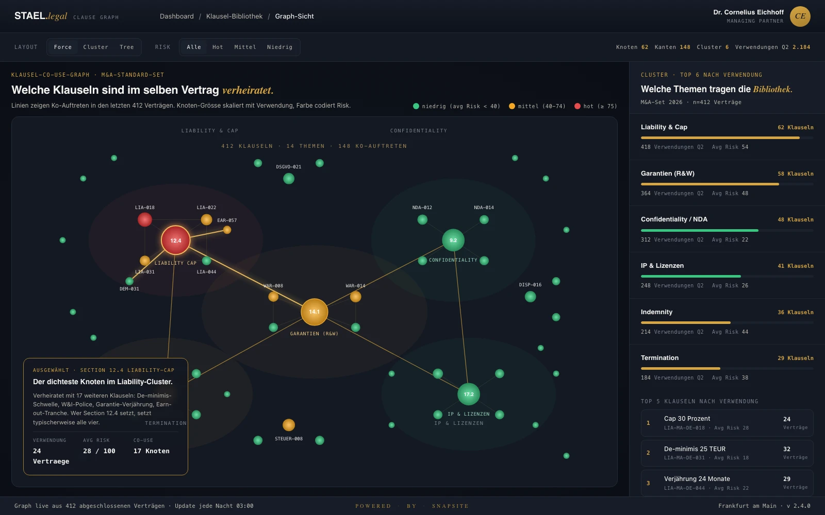
Task: Click the Graph live status text
Action: click(134, 506)
